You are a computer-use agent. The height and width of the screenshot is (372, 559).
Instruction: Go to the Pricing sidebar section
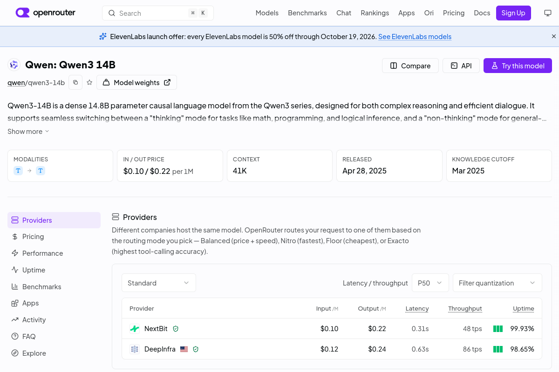pos(54,237)
